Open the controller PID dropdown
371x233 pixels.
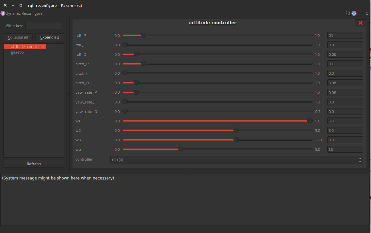236,160
